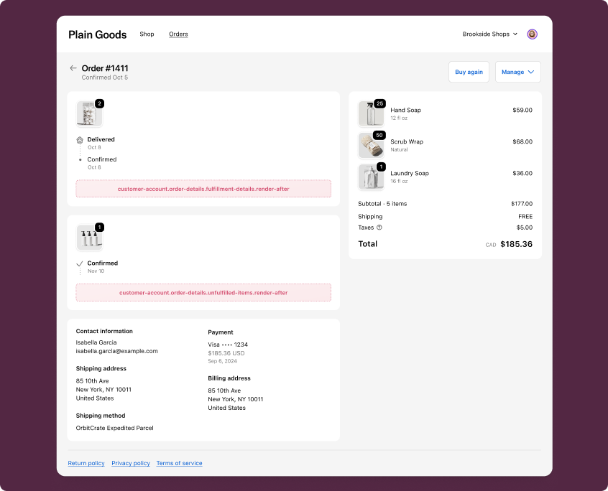Screen dimensions: 608x491
Task: Click the 'Confirmed Oct 5' subtitle
Action: click(x=105, y=78)
